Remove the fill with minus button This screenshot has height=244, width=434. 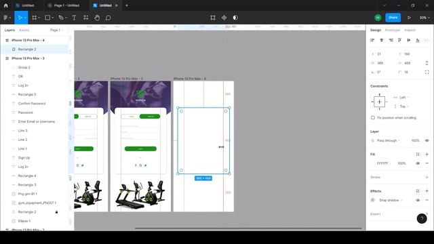(427, 163)
